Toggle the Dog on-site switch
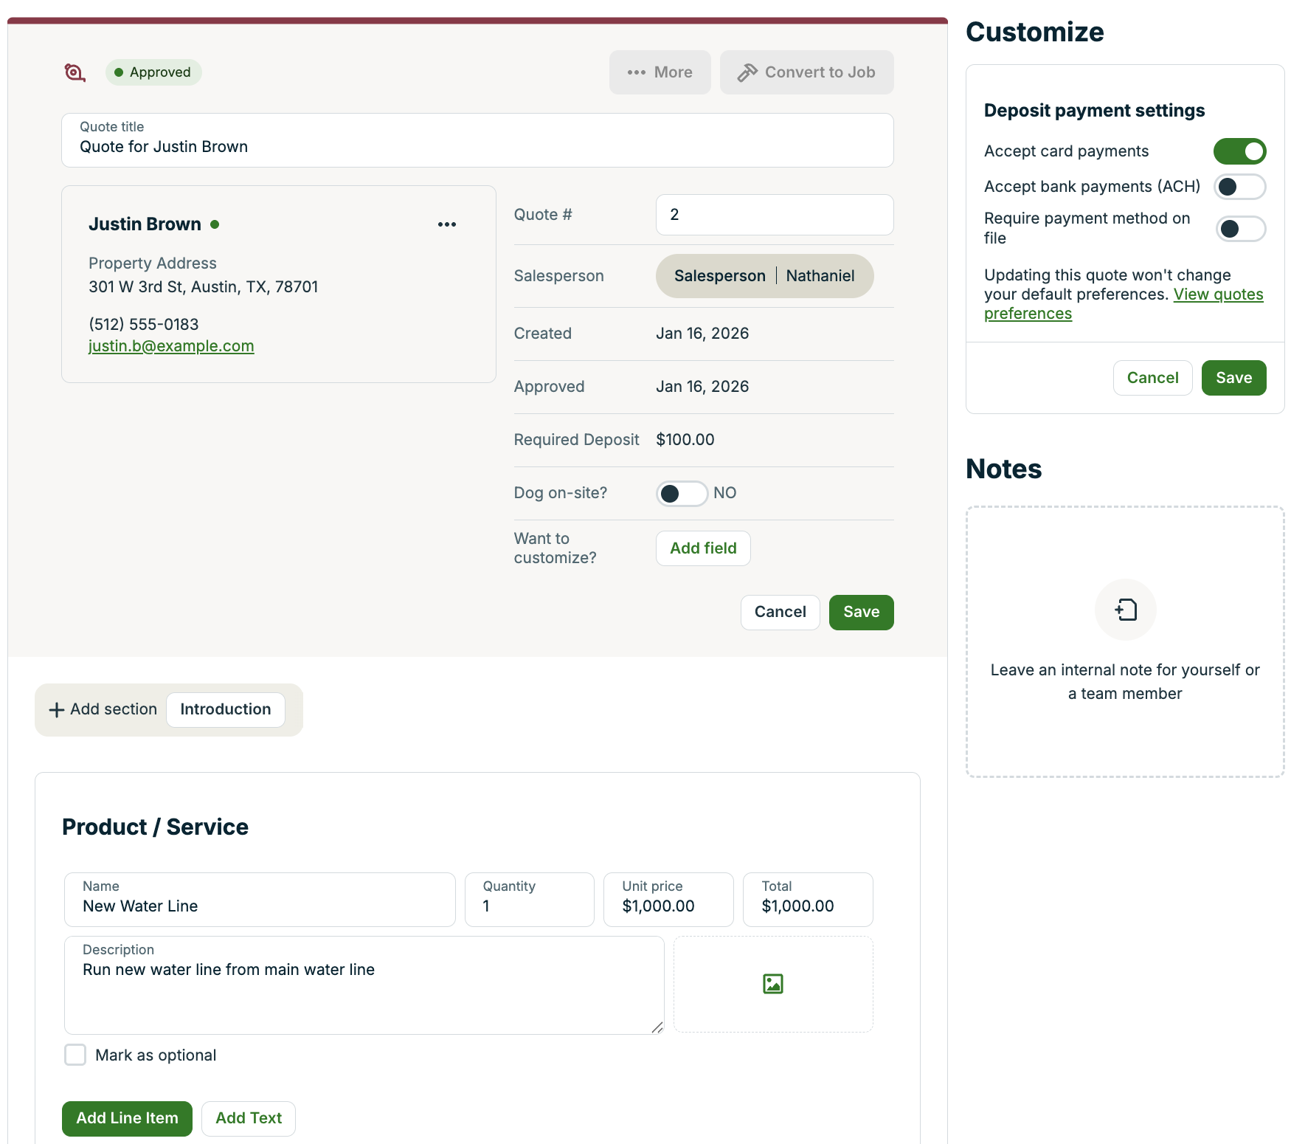Image resolution: width=1291 pixels, height=1144 pixels. [682, 493]
